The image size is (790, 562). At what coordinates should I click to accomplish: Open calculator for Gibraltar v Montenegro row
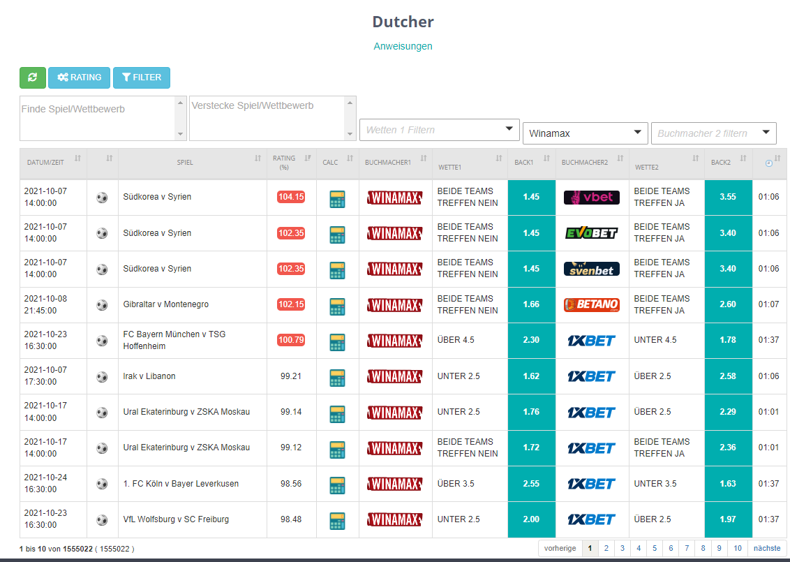click(337, 306)
